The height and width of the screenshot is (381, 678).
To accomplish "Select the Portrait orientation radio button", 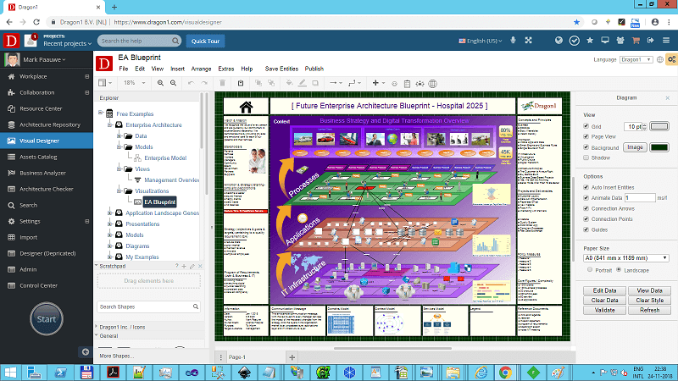I will pos(591,269).
